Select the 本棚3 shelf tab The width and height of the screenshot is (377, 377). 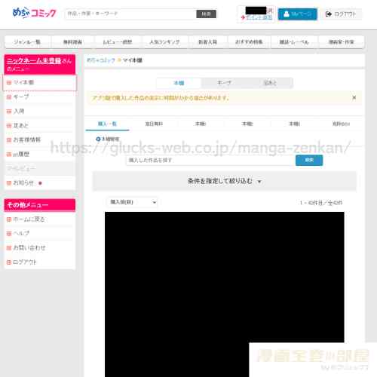pyautogui.click(x=294, y=124)
